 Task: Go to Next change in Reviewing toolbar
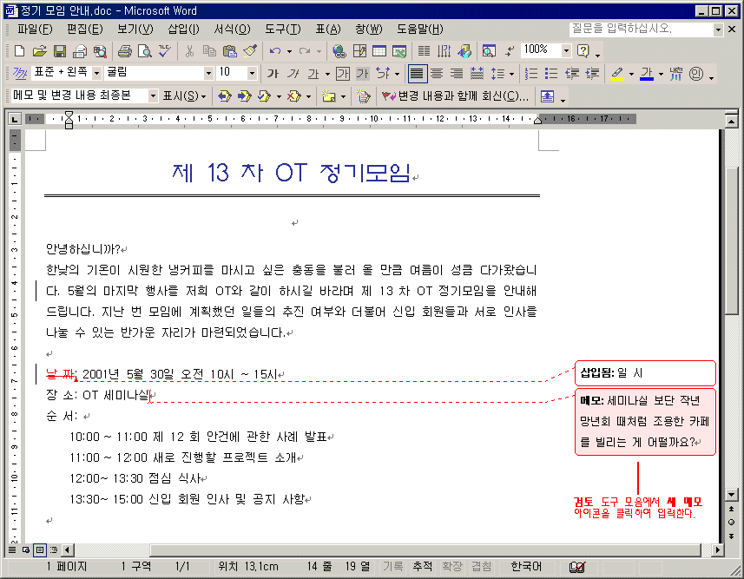[x=244, y=96]
